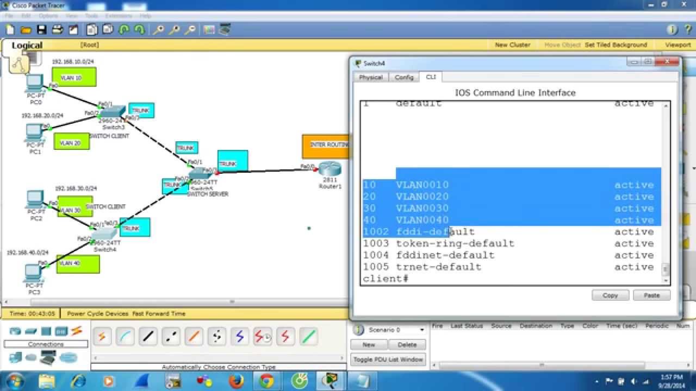Click the first magnifier zoom icon
Image resolution: width=696 pixels, height=391 pixels.
(x=159, y=30)
